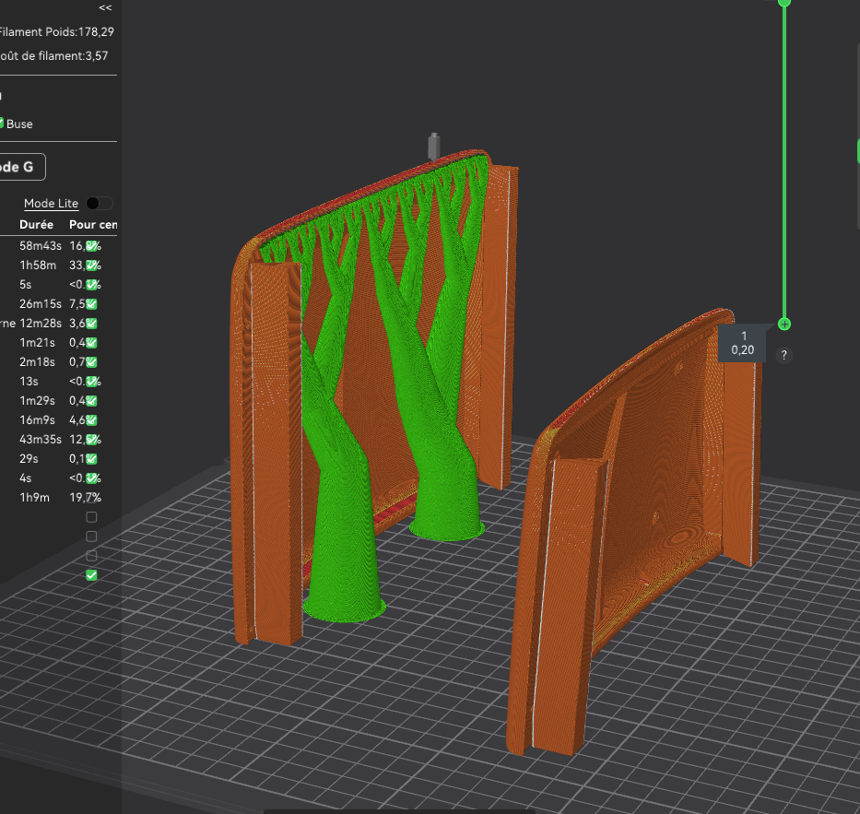860x814 pixels.
Task: Enable the Mode Lite switch
Action: (x=98, y=203)
